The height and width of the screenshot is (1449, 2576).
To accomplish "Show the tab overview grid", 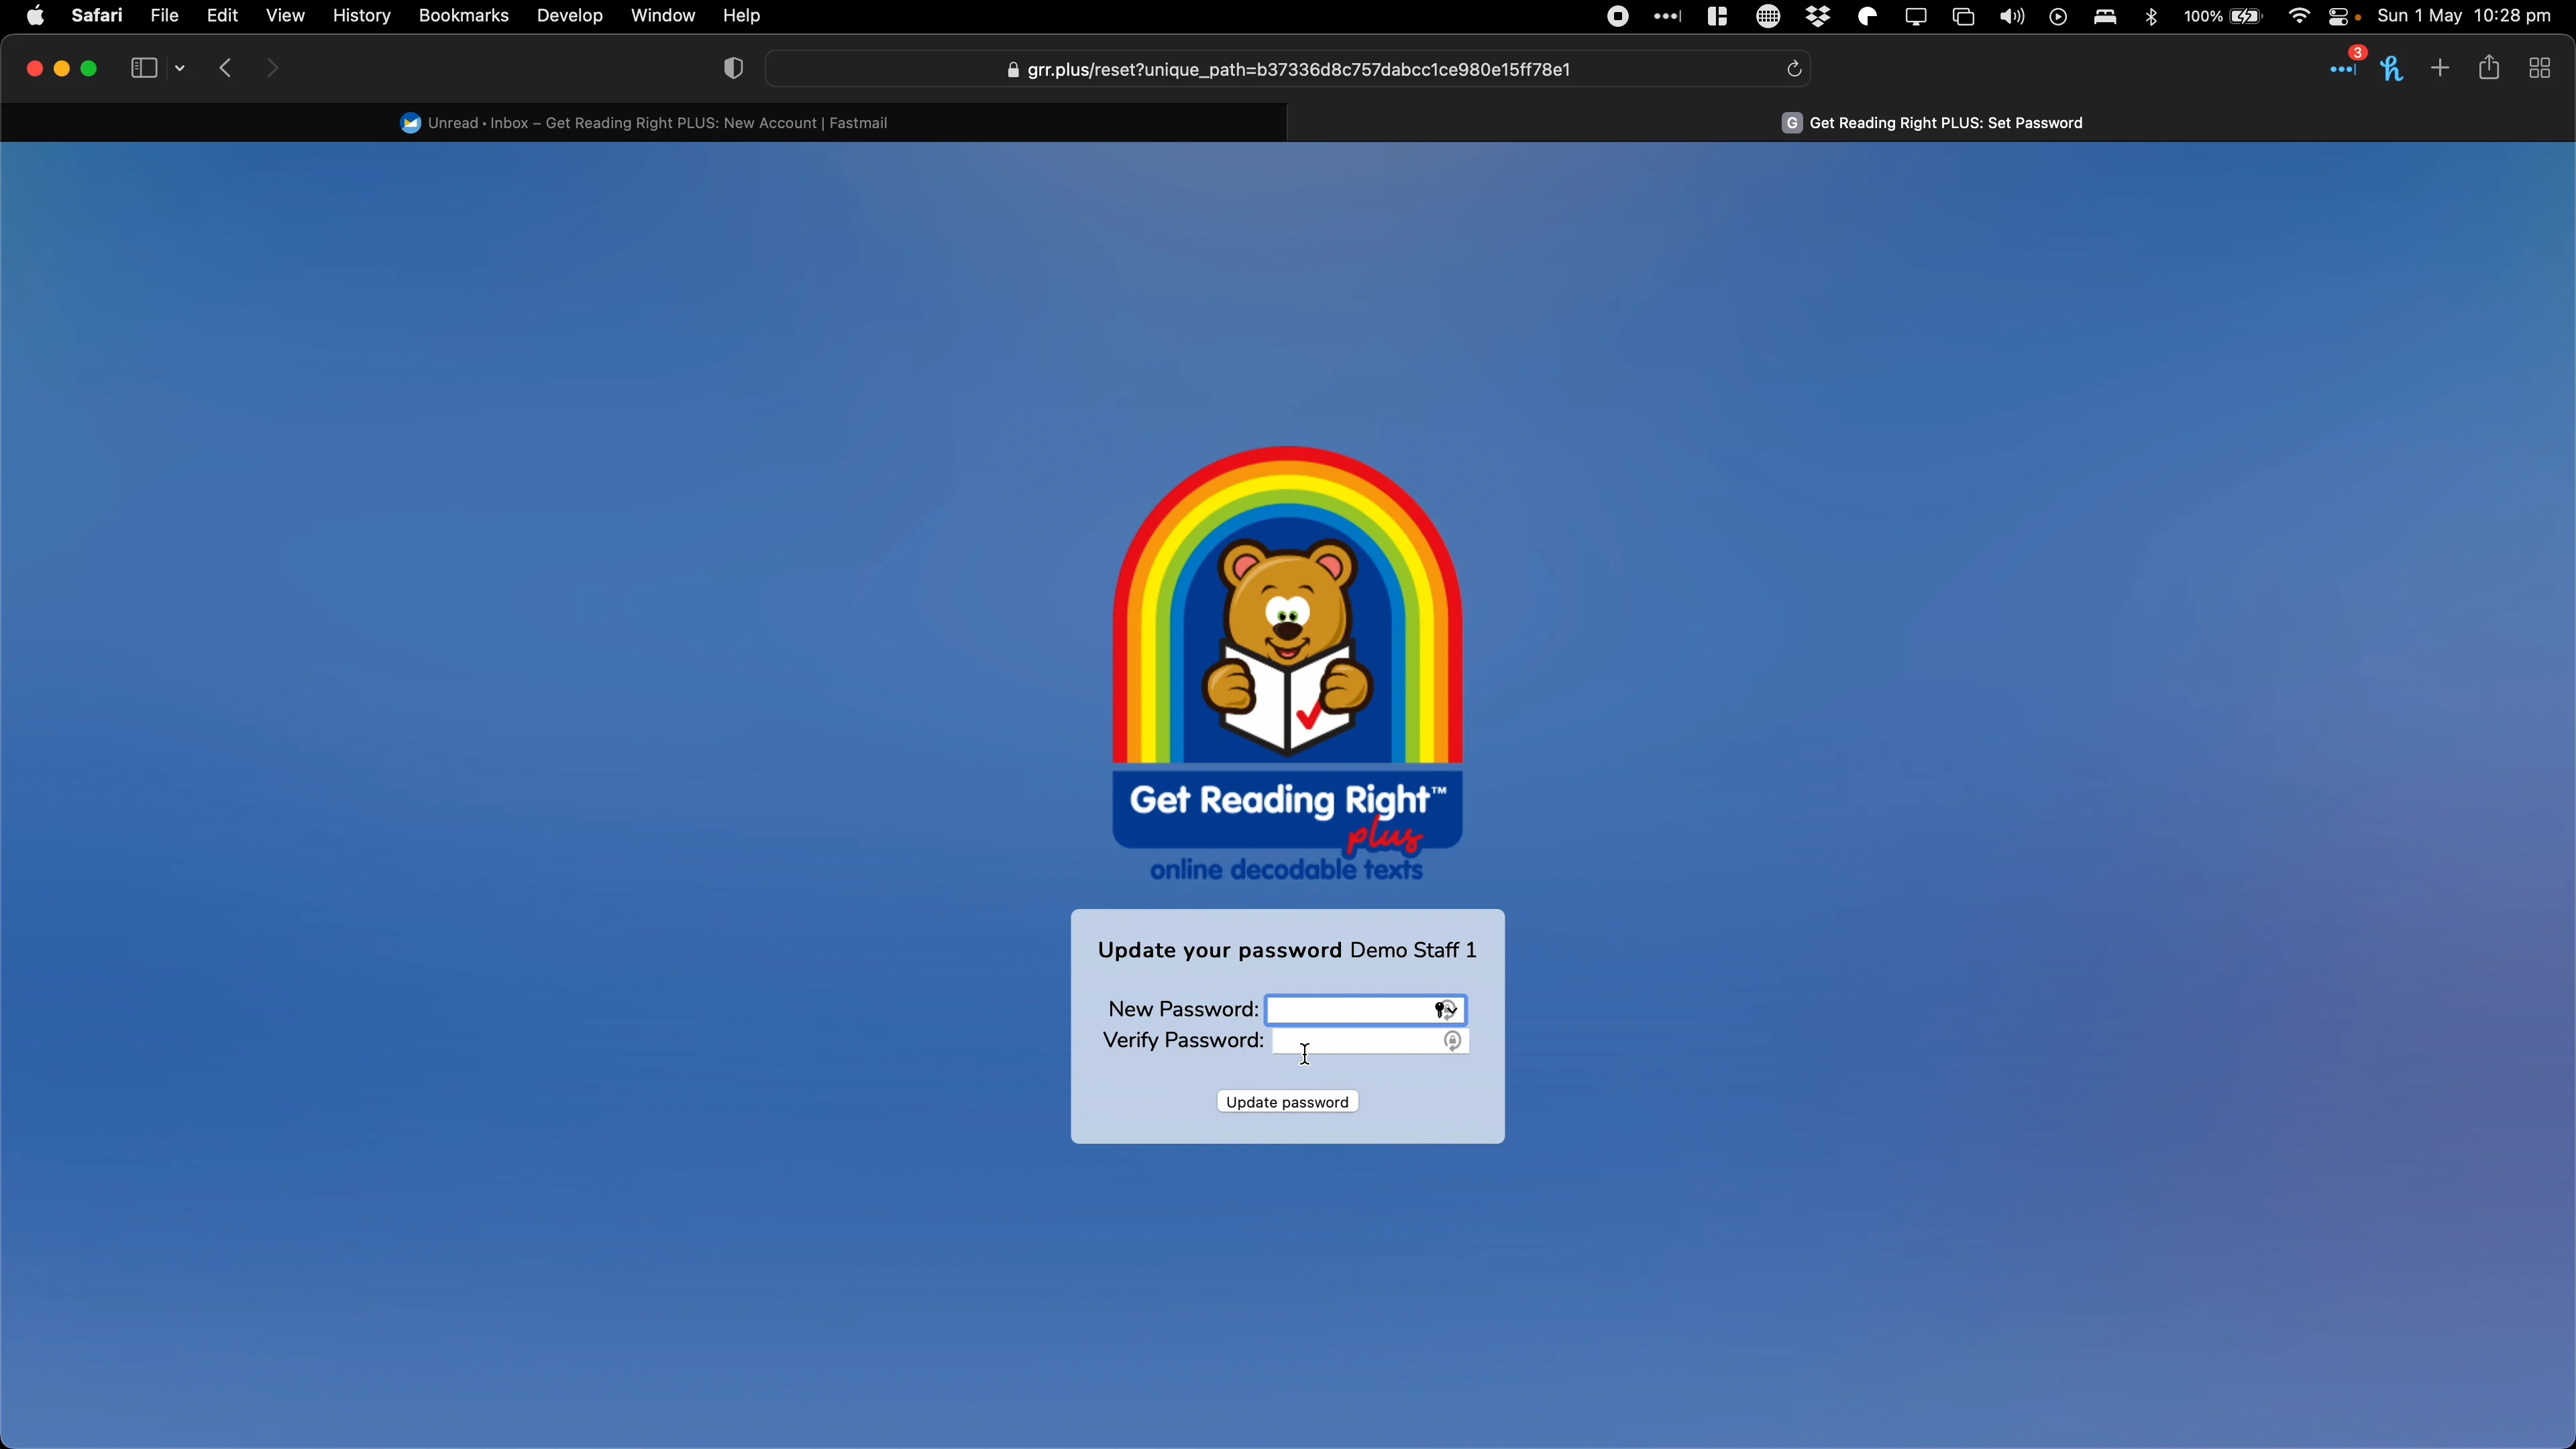I will coord(2539,68).
